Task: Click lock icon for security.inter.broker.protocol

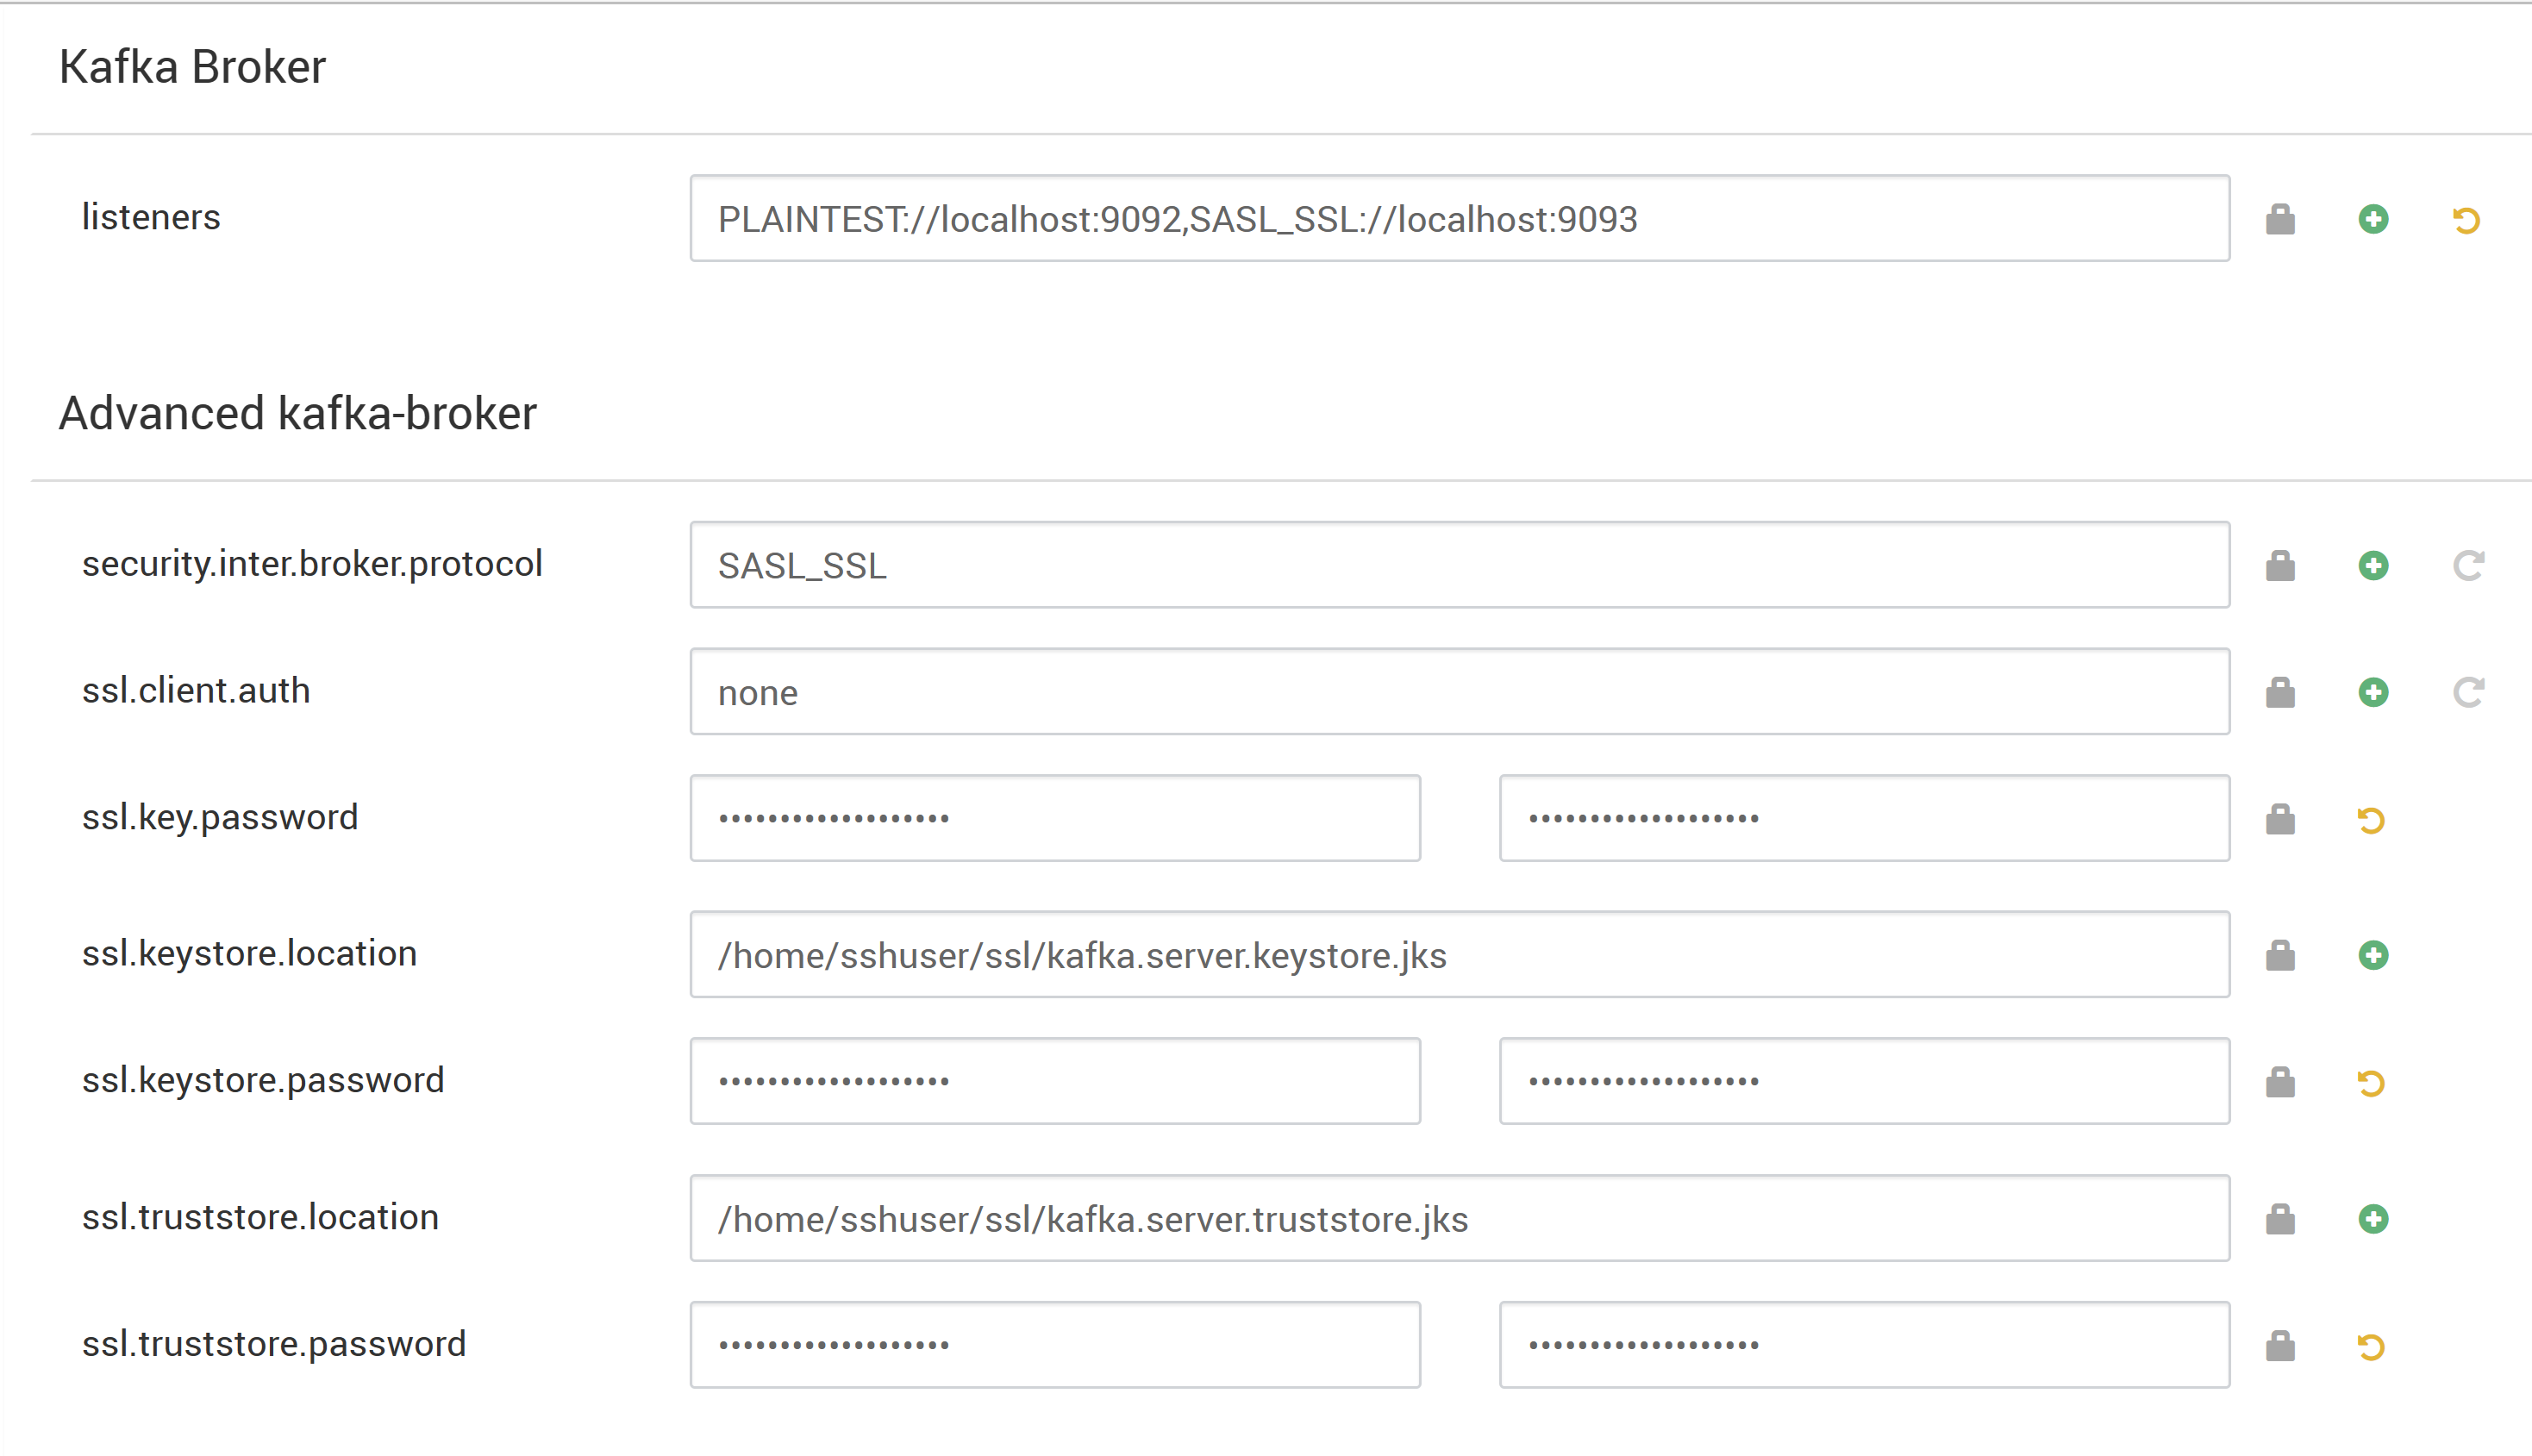Action: (x=2280, y=566)
